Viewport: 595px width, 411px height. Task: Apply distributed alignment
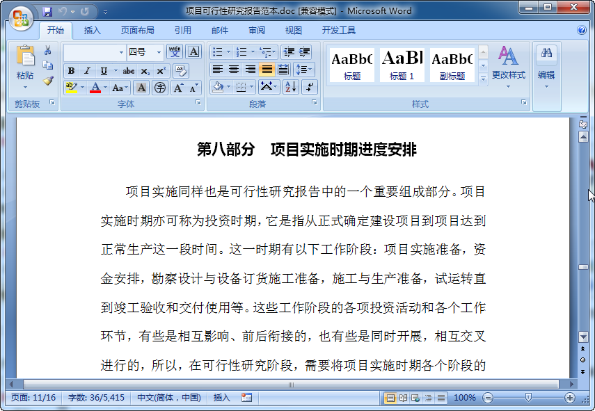tap(283, 69)
